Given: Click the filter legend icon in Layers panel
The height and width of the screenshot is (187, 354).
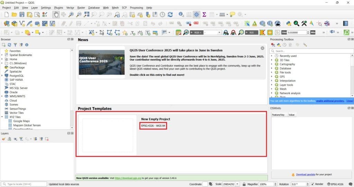Looking at the screenshot, I should click(21, 139).
